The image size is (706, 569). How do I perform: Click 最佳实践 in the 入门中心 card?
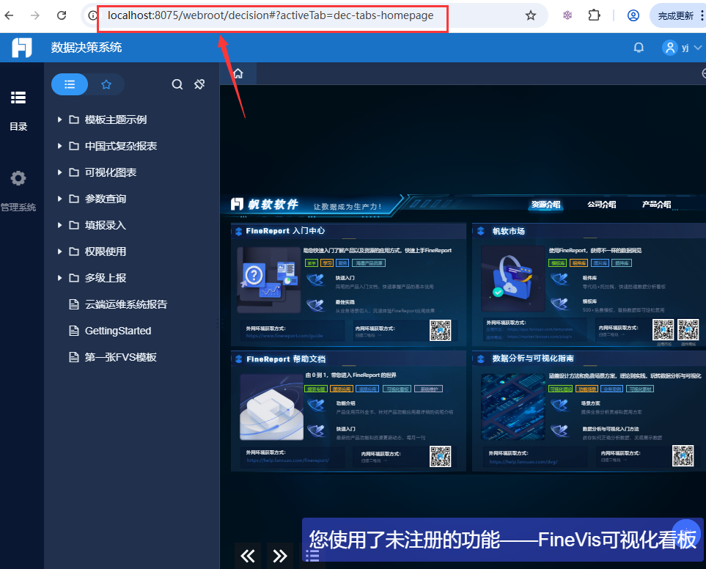pos(345,302)
